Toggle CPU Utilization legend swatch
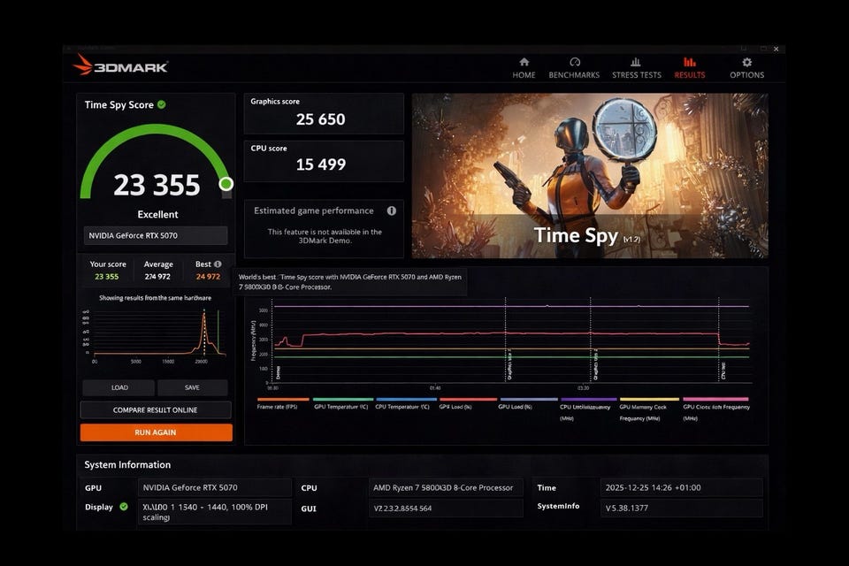 coord(587,399)
